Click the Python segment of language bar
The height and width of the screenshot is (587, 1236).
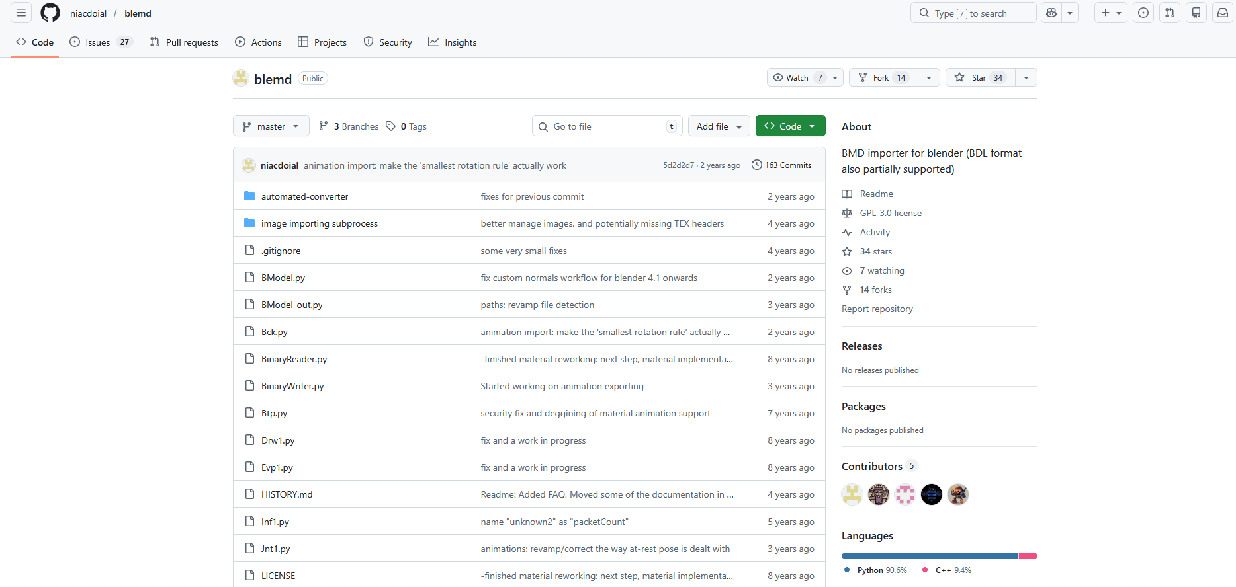pyautogui.click(x=929, y=556)
